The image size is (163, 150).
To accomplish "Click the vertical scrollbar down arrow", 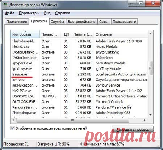I will click(x=150, y=115).
